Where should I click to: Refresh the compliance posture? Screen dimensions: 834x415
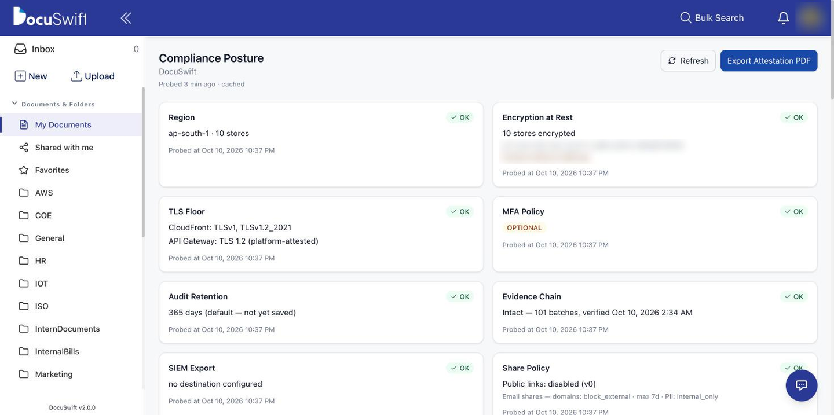(688, 61)
